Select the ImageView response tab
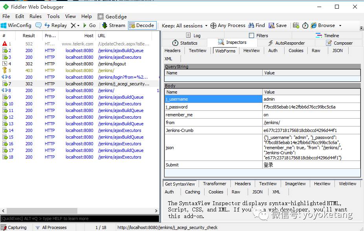This screenshot has width=364, height=231. [295, 184]
